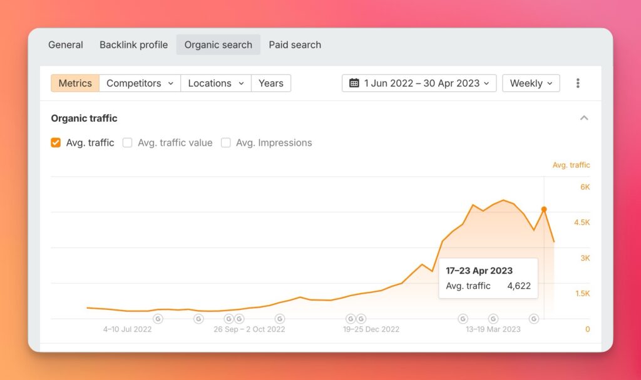Click the Metrics button
641x380 pixels.
pyautogui.click(x=75, y=83)
